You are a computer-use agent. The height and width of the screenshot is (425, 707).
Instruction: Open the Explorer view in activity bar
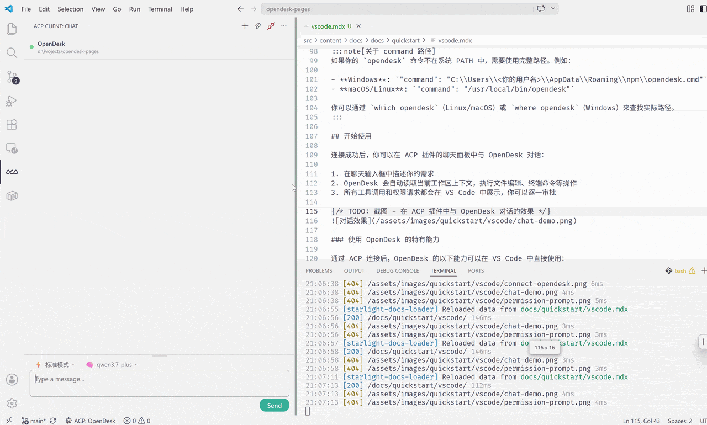tap(12, 29)
